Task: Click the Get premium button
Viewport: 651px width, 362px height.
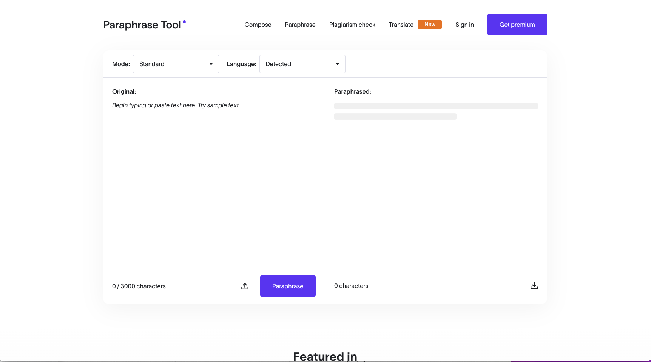Action: click(x=517, y=25)
